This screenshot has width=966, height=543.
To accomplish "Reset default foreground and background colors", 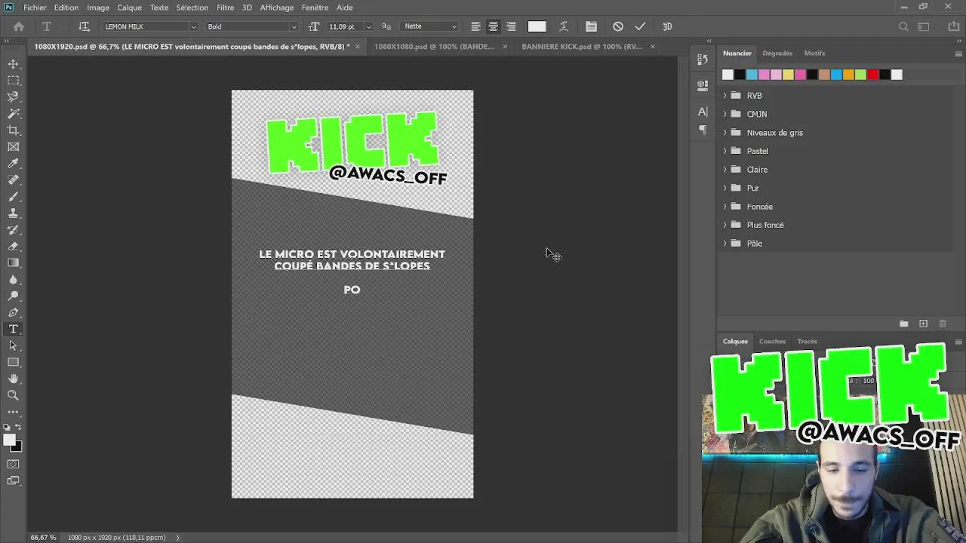I will [x=8, y=428].
